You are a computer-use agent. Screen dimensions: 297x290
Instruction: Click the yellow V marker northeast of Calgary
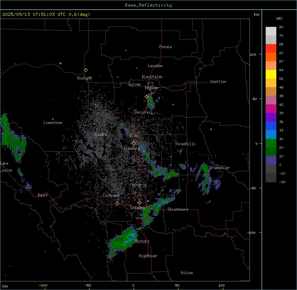pos(148,201)
